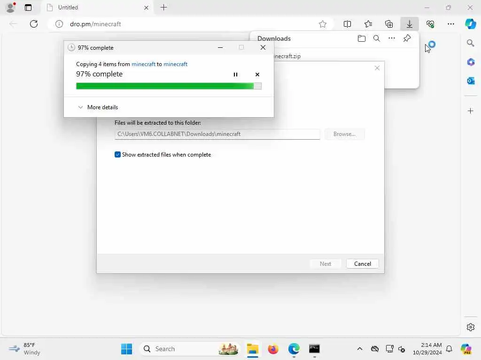The width and height of the screenshot is (481, 360).
Task: Pause the file copy operation
Action: tap(236, 75)
